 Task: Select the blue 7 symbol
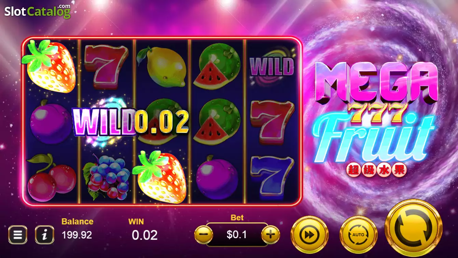coord(272,177)
